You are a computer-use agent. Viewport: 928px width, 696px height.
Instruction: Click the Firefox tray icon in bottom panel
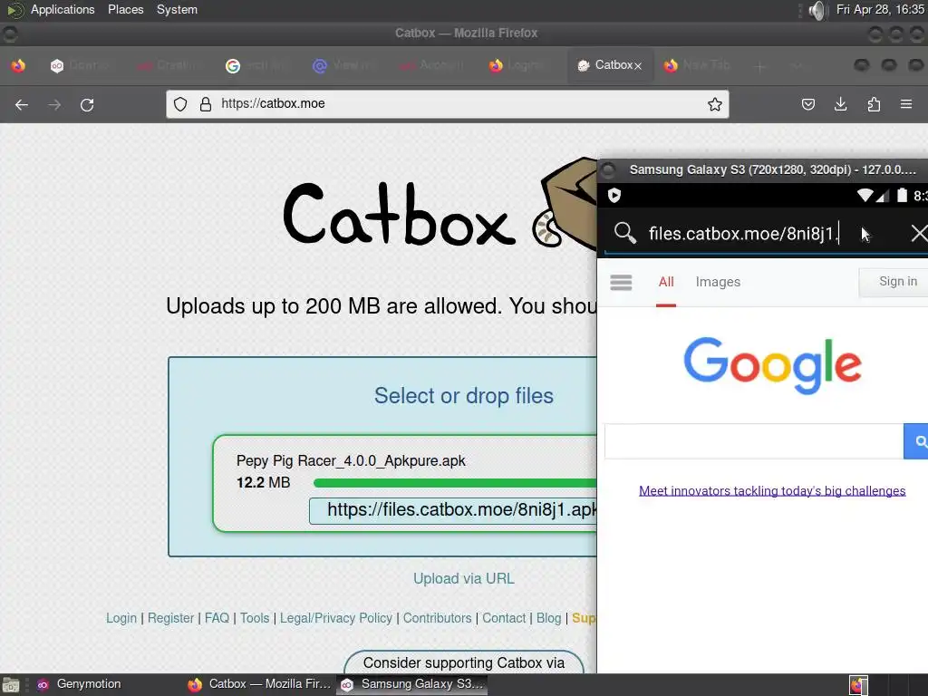[858, 685]
